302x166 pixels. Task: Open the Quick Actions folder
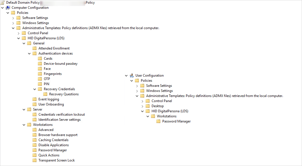[x=49, y=155]
